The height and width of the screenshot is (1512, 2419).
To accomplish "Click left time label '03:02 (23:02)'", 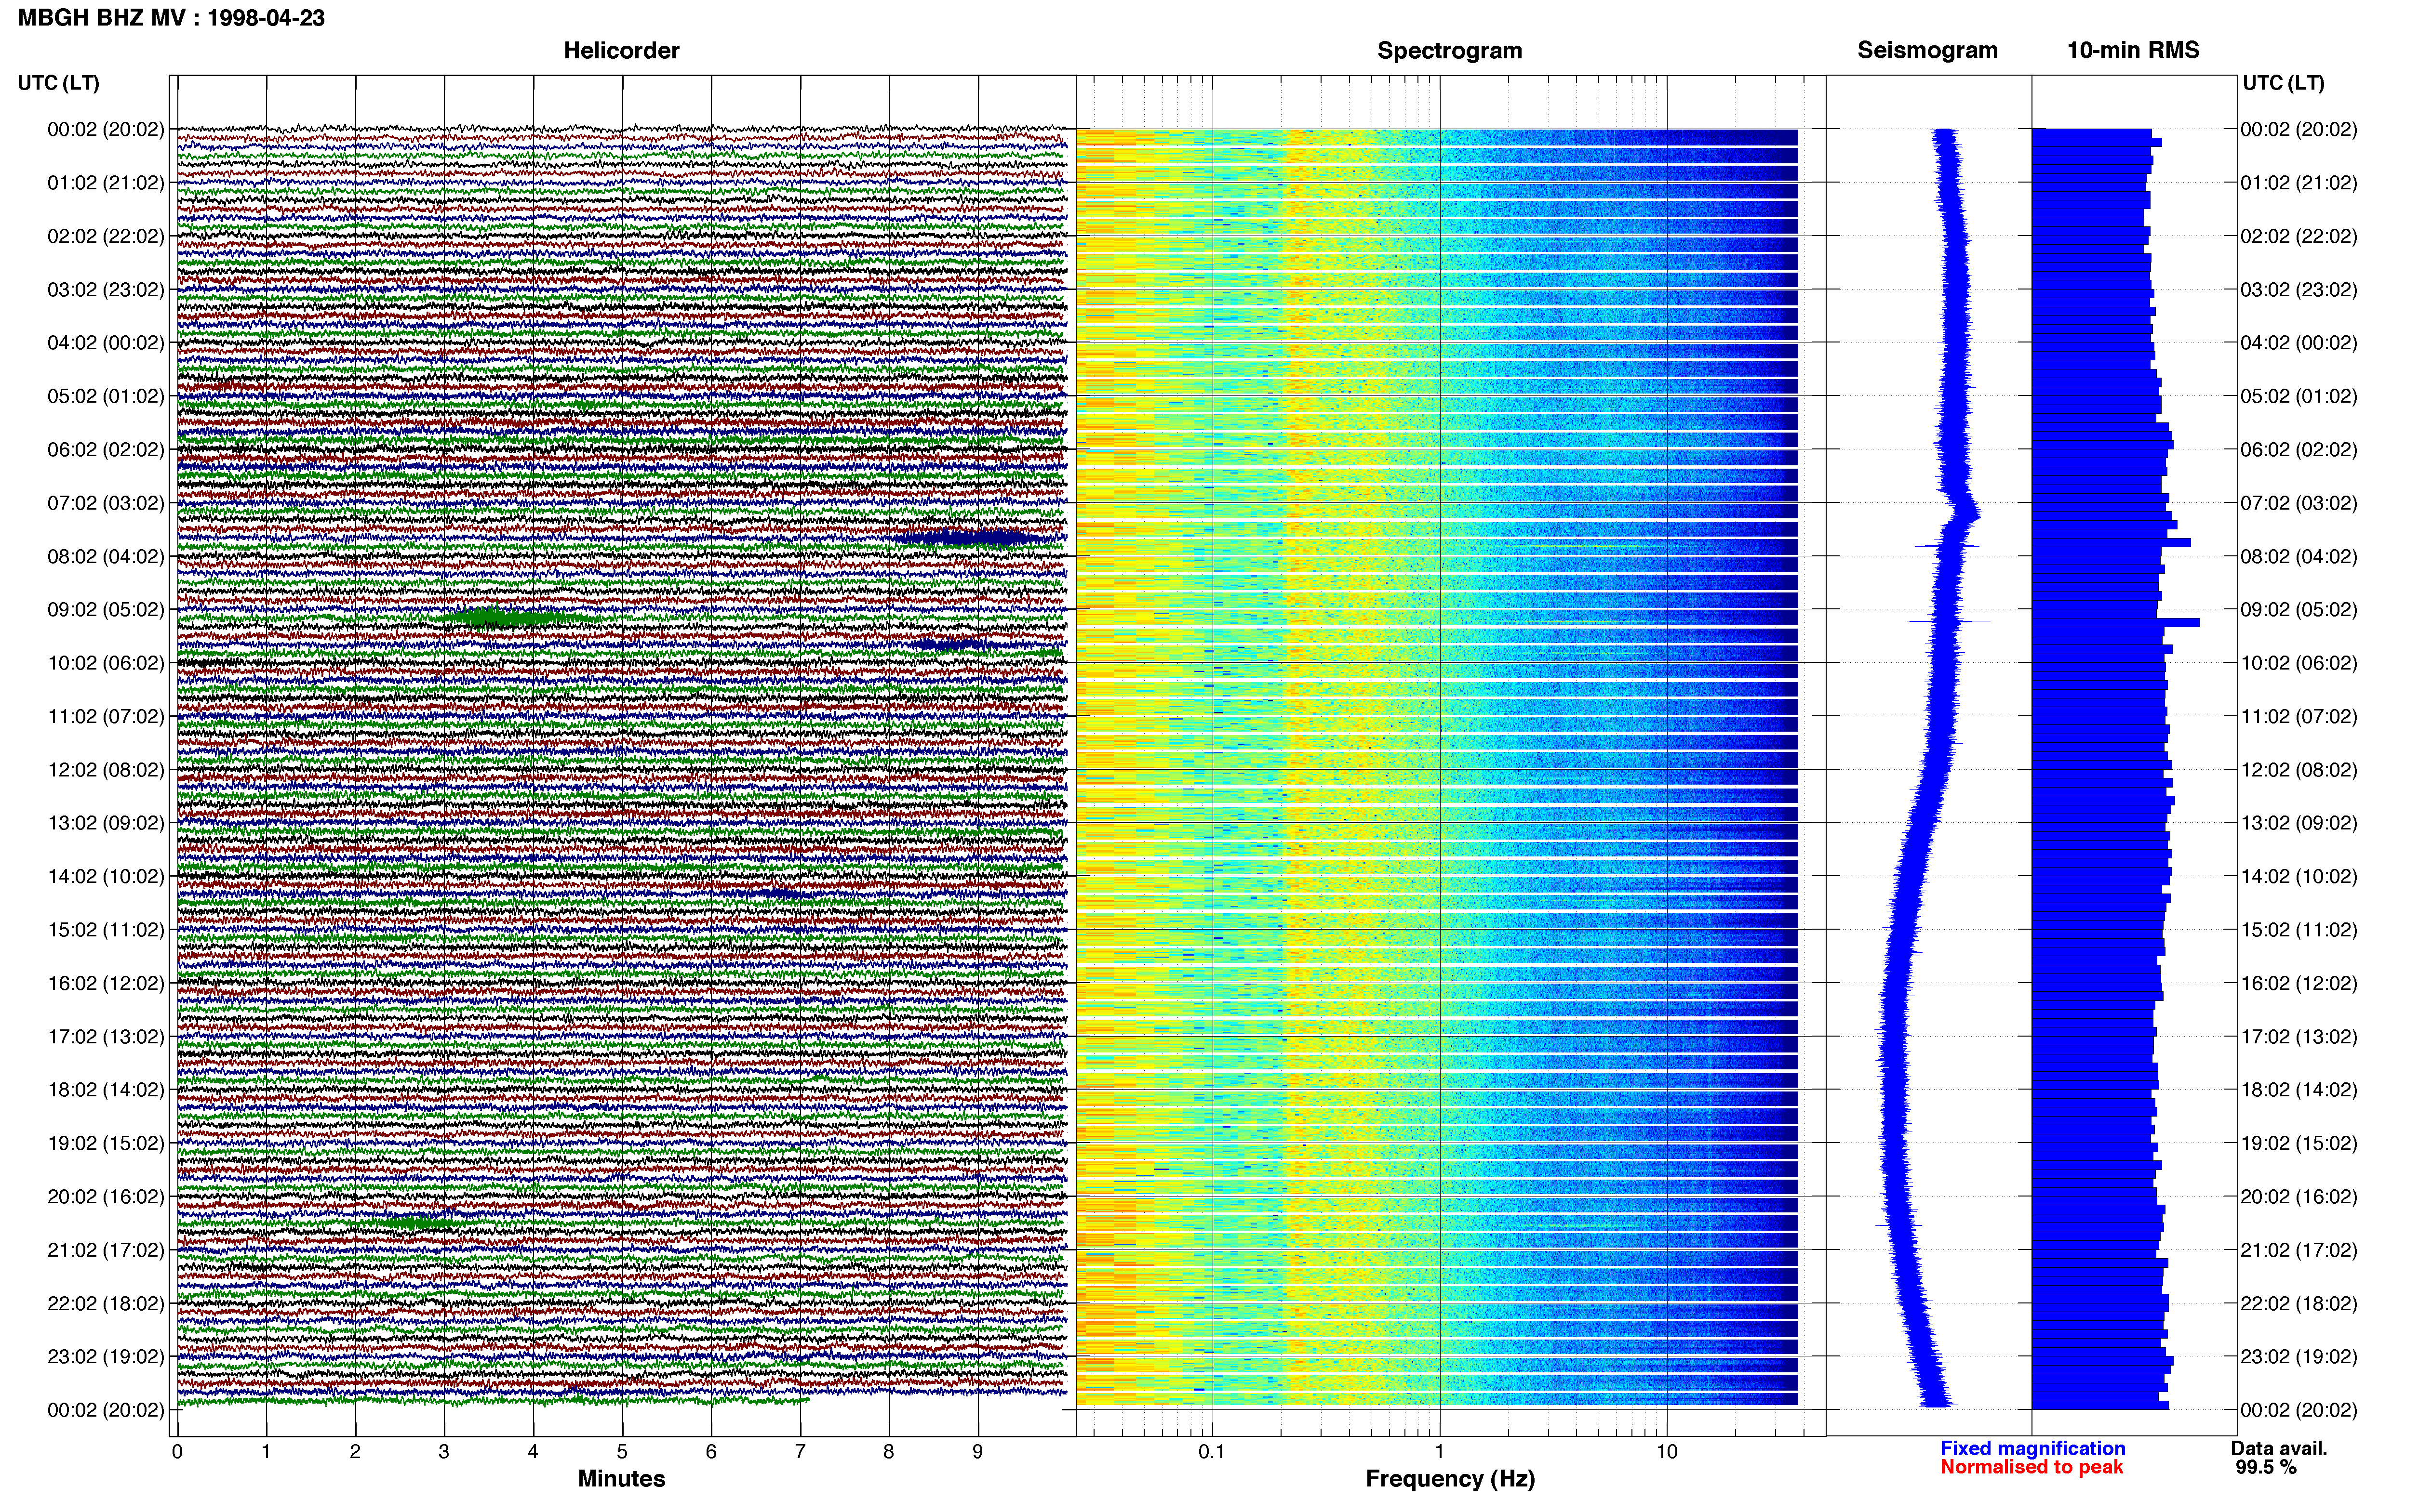I will (106, 290).
